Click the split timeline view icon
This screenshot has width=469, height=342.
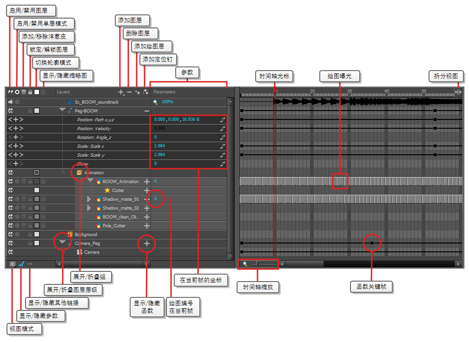click(x=458, y=92)
